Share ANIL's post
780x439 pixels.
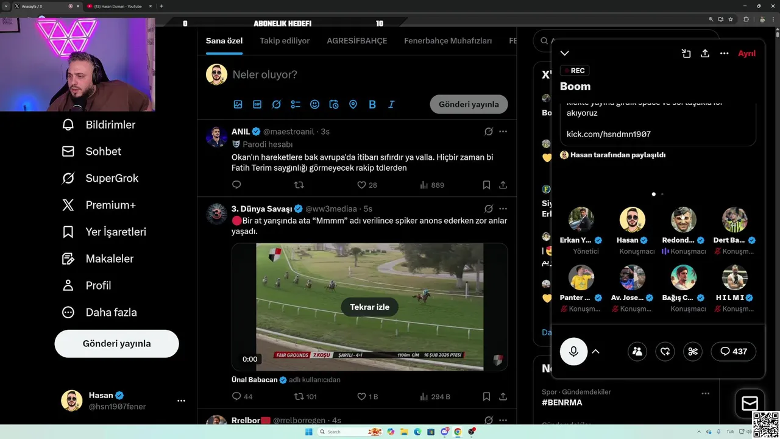[x=503, y=185]
